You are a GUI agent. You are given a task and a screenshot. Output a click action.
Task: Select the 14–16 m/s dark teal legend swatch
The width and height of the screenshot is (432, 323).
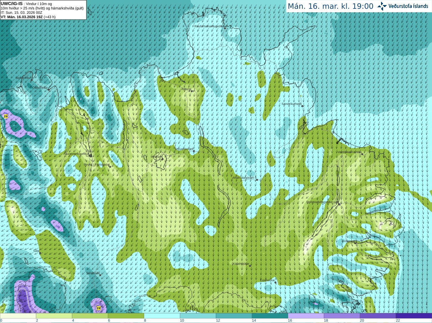pyautogui.click(x=270, y=316)
